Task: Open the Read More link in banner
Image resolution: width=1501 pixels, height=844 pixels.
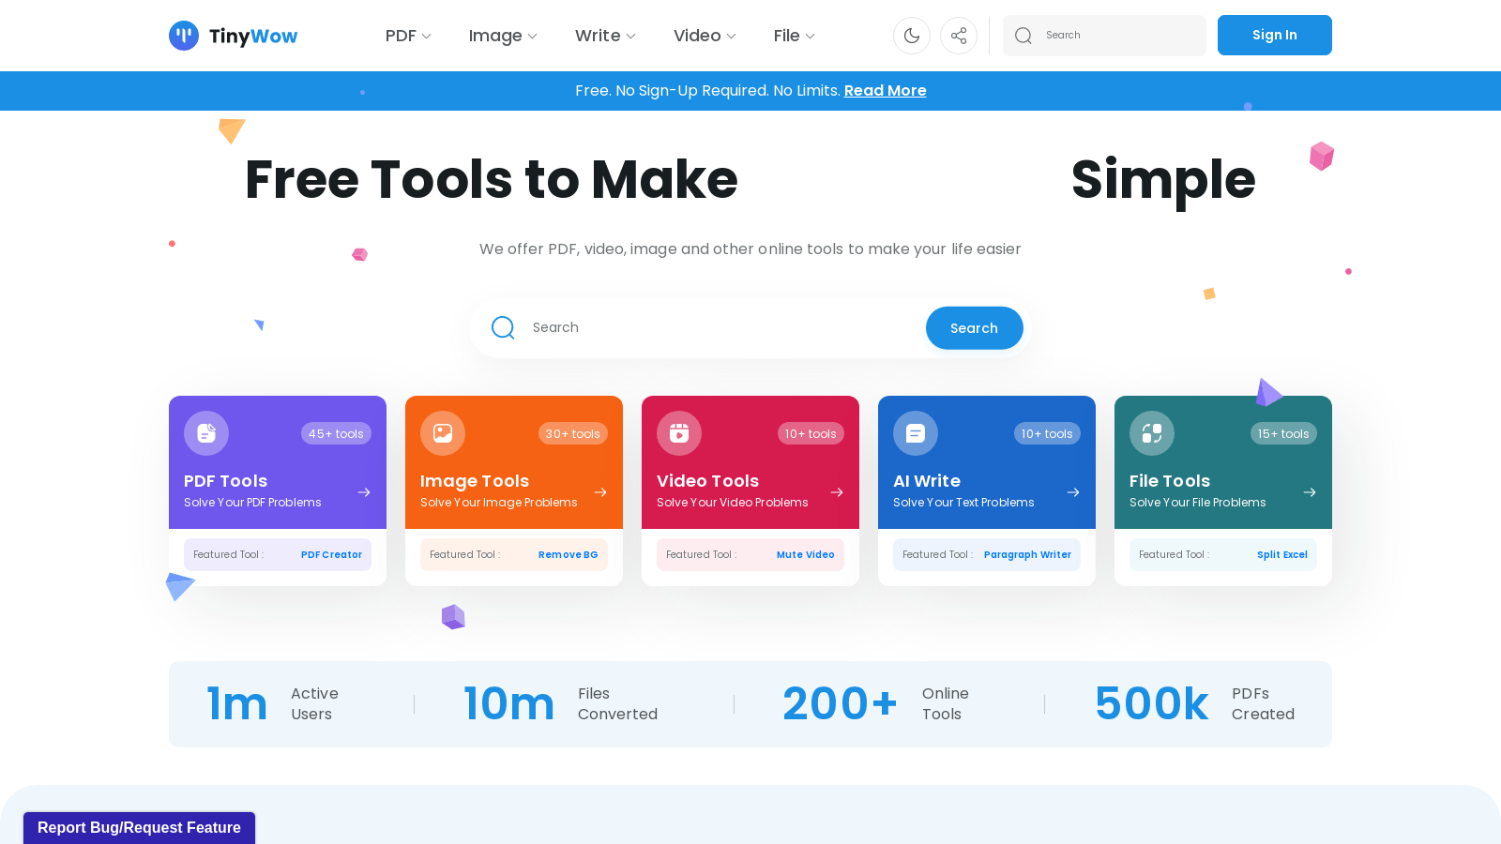Action: pos(886,91)
